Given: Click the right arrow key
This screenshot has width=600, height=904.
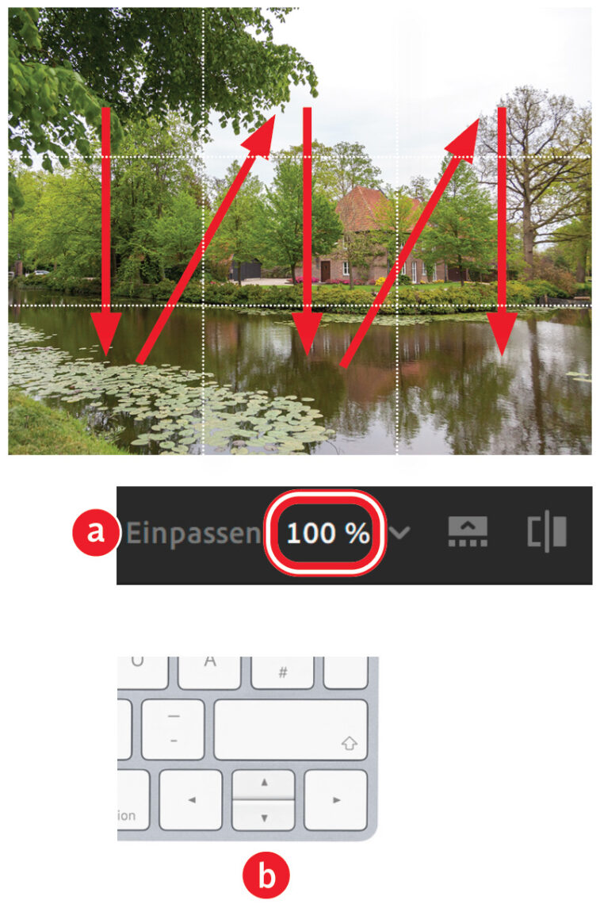Looking at the screenshot, I should pyautogui.click(x=335, y=800).
